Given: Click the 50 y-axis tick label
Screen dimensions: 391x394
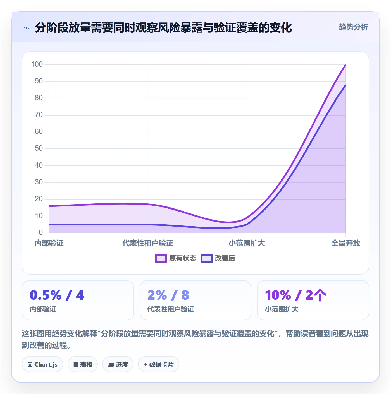Looking at the screenshot, I should 39,148.
